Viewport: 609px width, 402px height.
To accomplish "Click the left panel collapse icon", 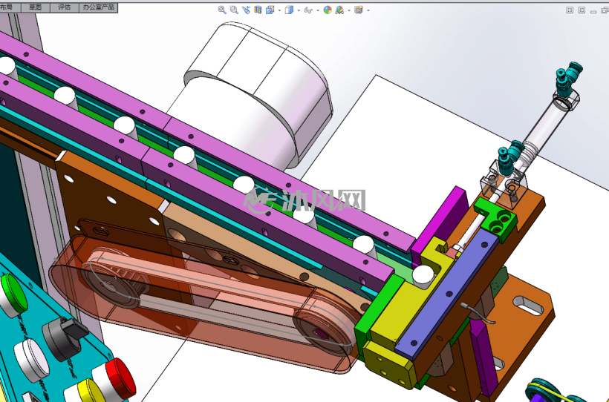I will pos(570,10).
